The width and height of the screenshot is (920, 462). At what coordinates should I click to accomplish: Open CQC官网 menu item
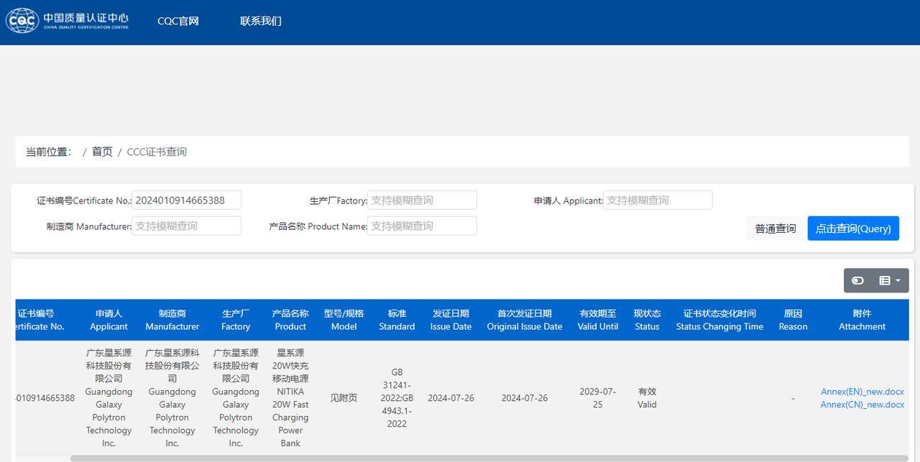[x=178, y=21]
